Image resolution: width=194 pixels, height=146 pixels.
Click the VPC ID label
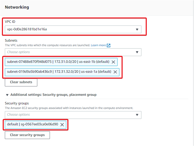coord(10,22)
